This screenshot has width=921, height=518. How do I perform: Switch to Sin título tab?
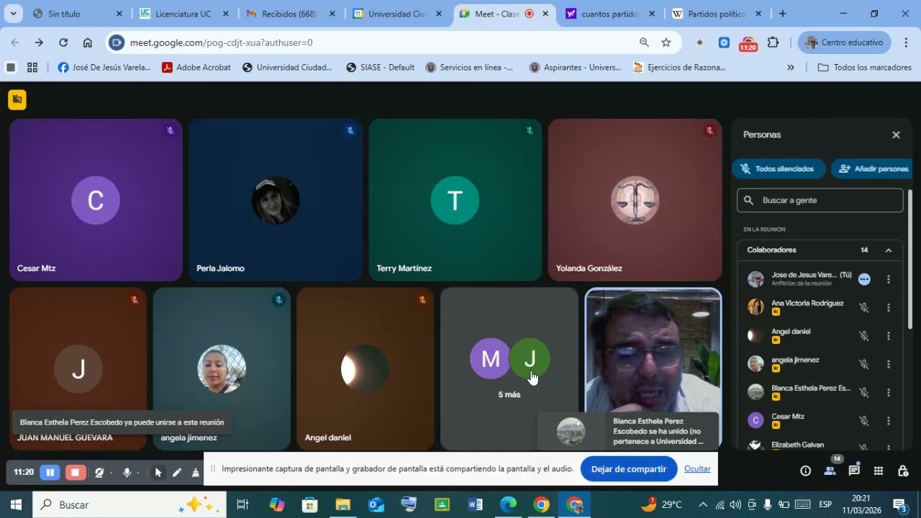point(78,14)
